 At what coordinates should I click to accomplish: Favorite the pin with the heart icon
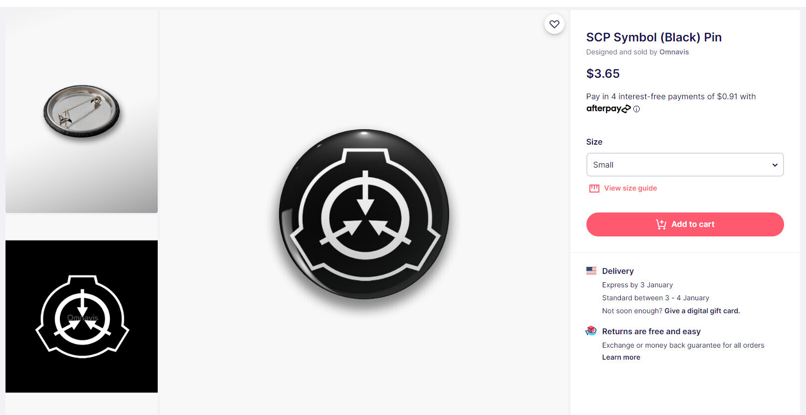click(554, 24)
